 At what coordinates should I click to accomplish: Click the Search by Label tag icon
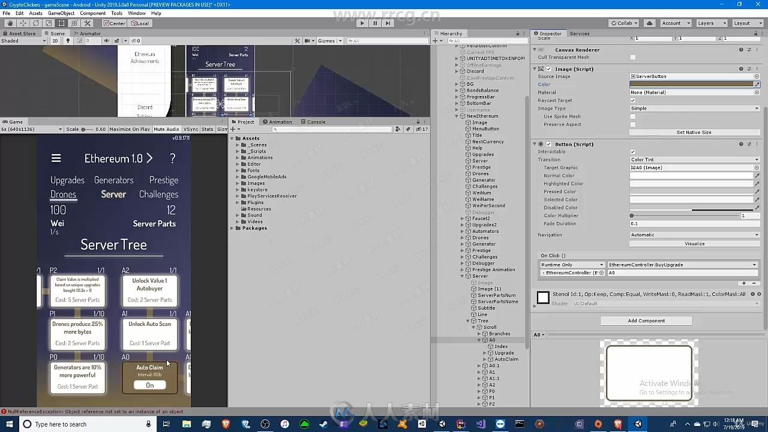point(407,129)
